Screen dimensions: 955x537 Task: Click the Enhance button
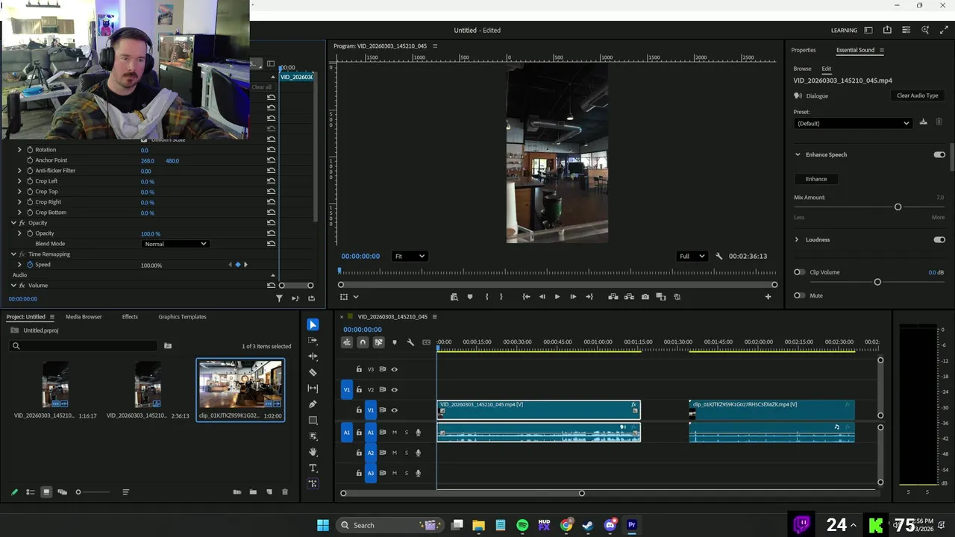click(x=815, y=179)
